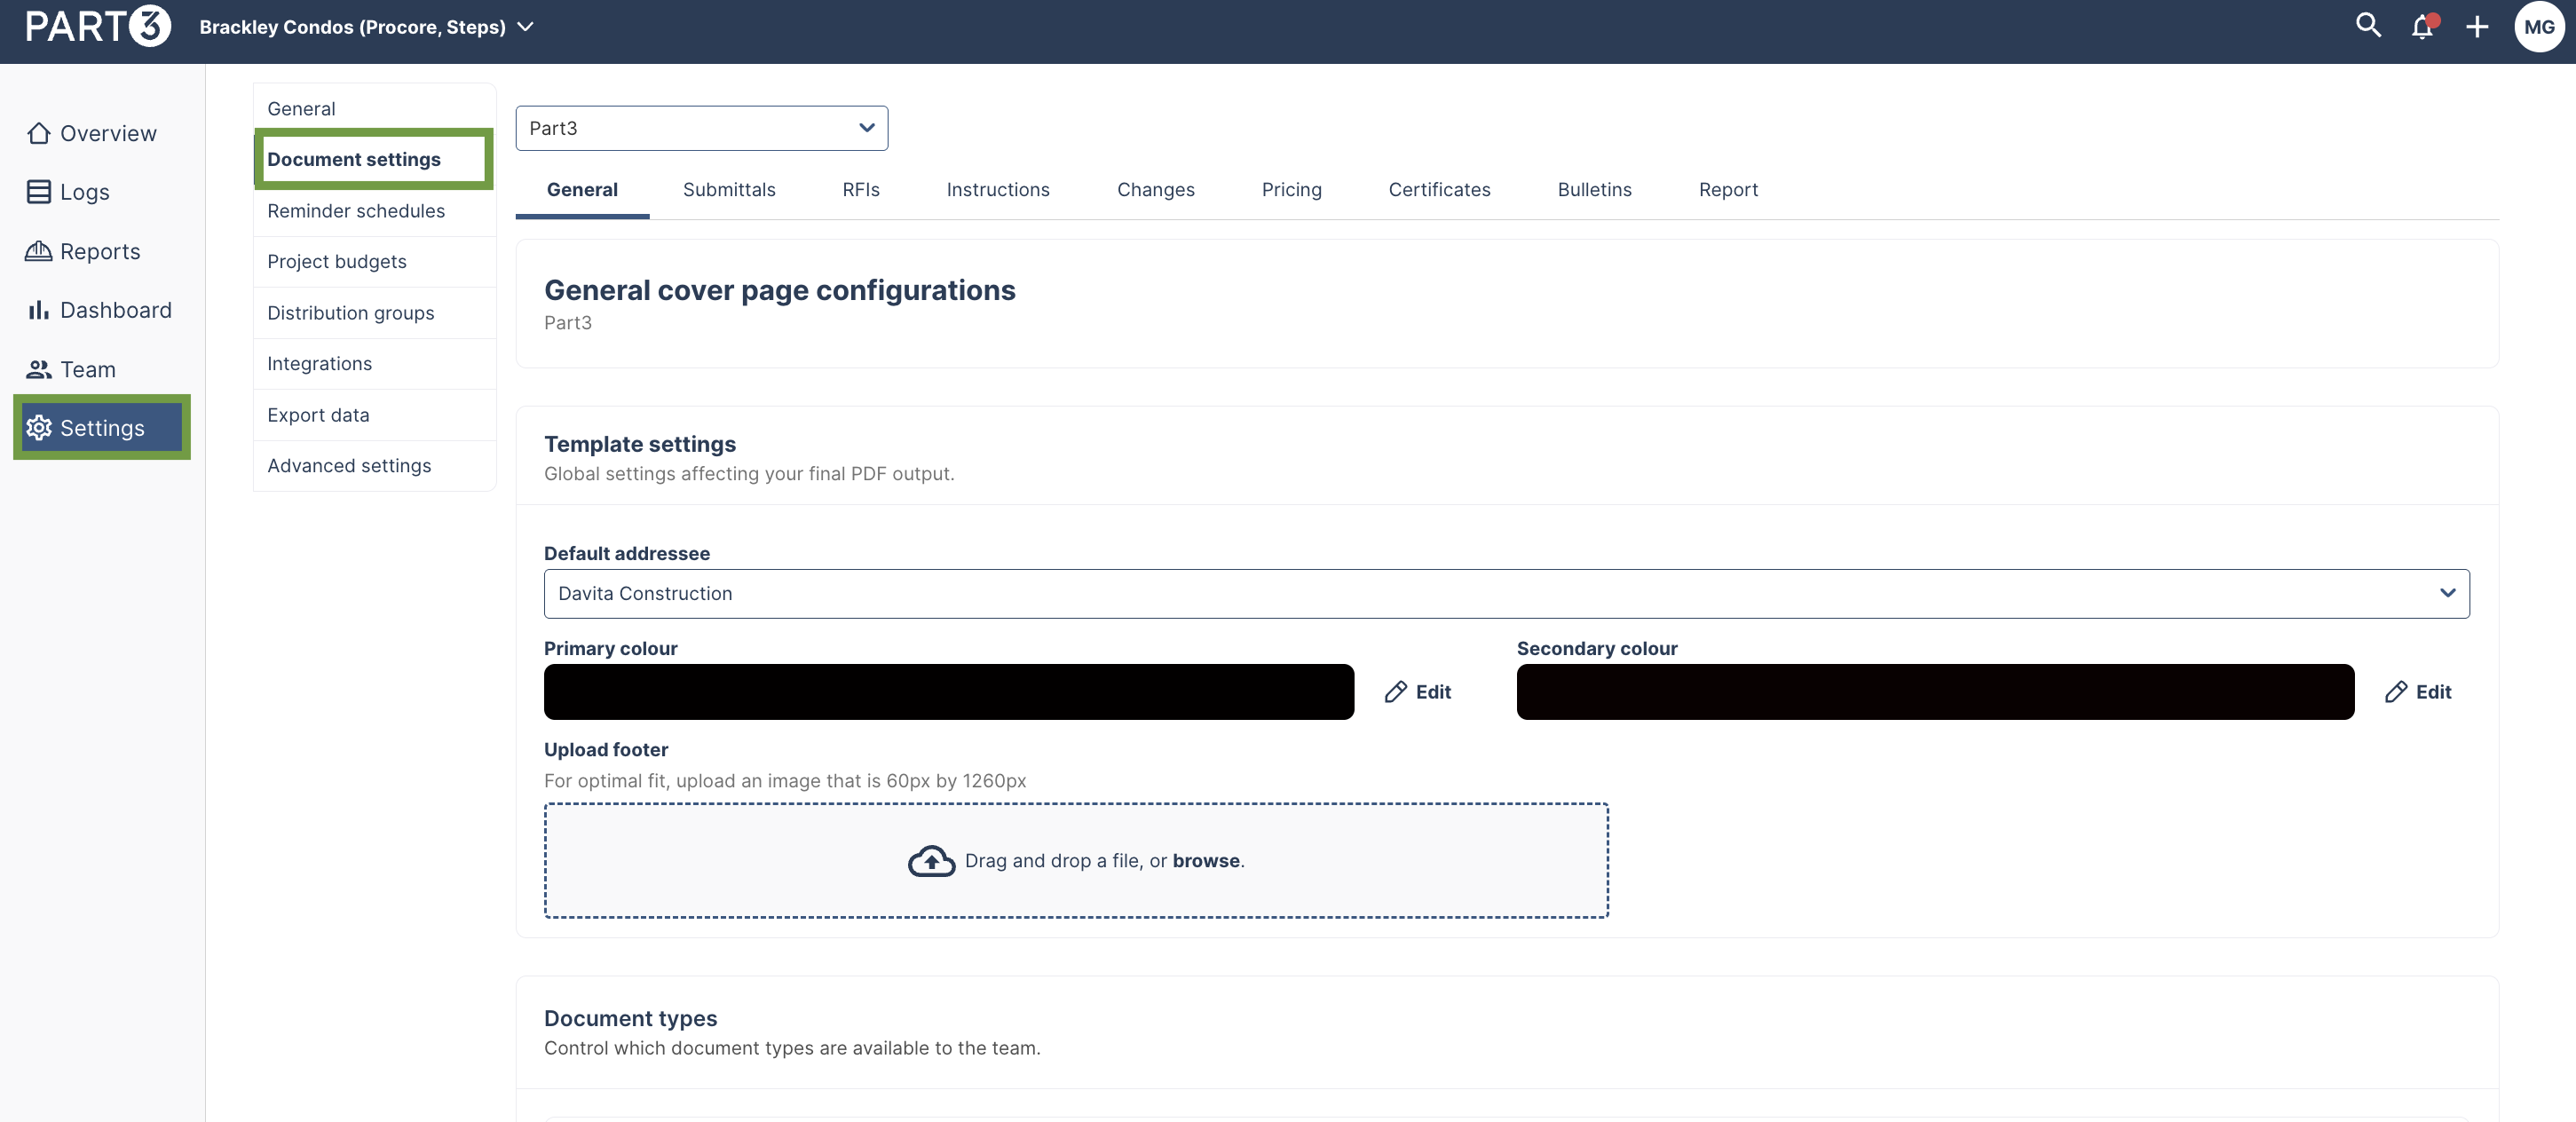Open General settings in the submenu
2576x1122 pixels.
click(x=375, y=108)
